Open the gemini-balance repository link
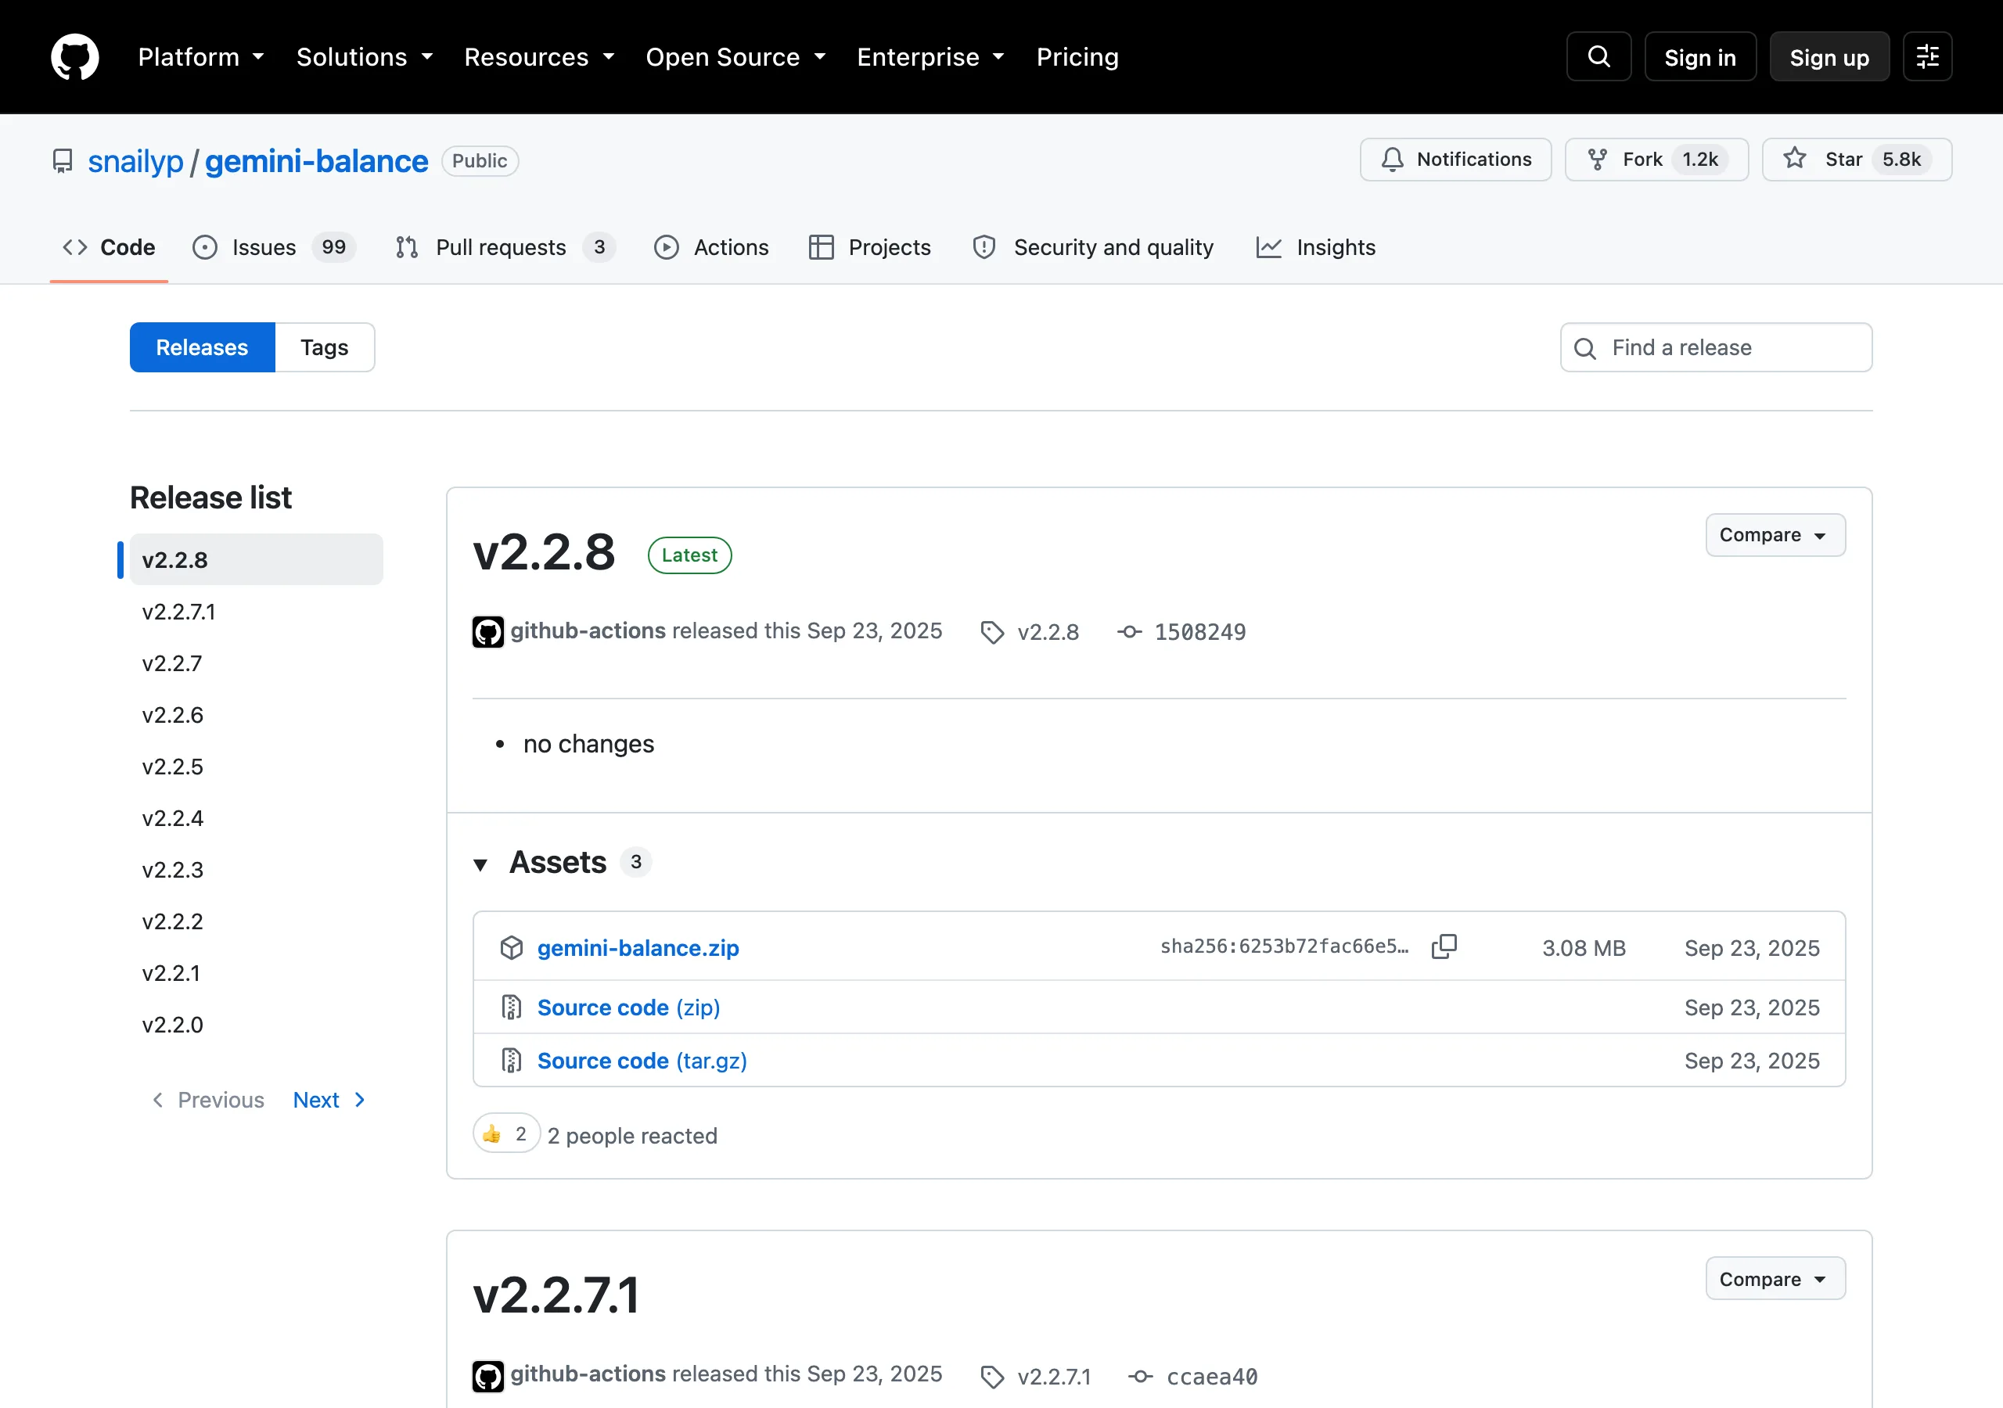2003x1408 pixels. tap(317, 161)
